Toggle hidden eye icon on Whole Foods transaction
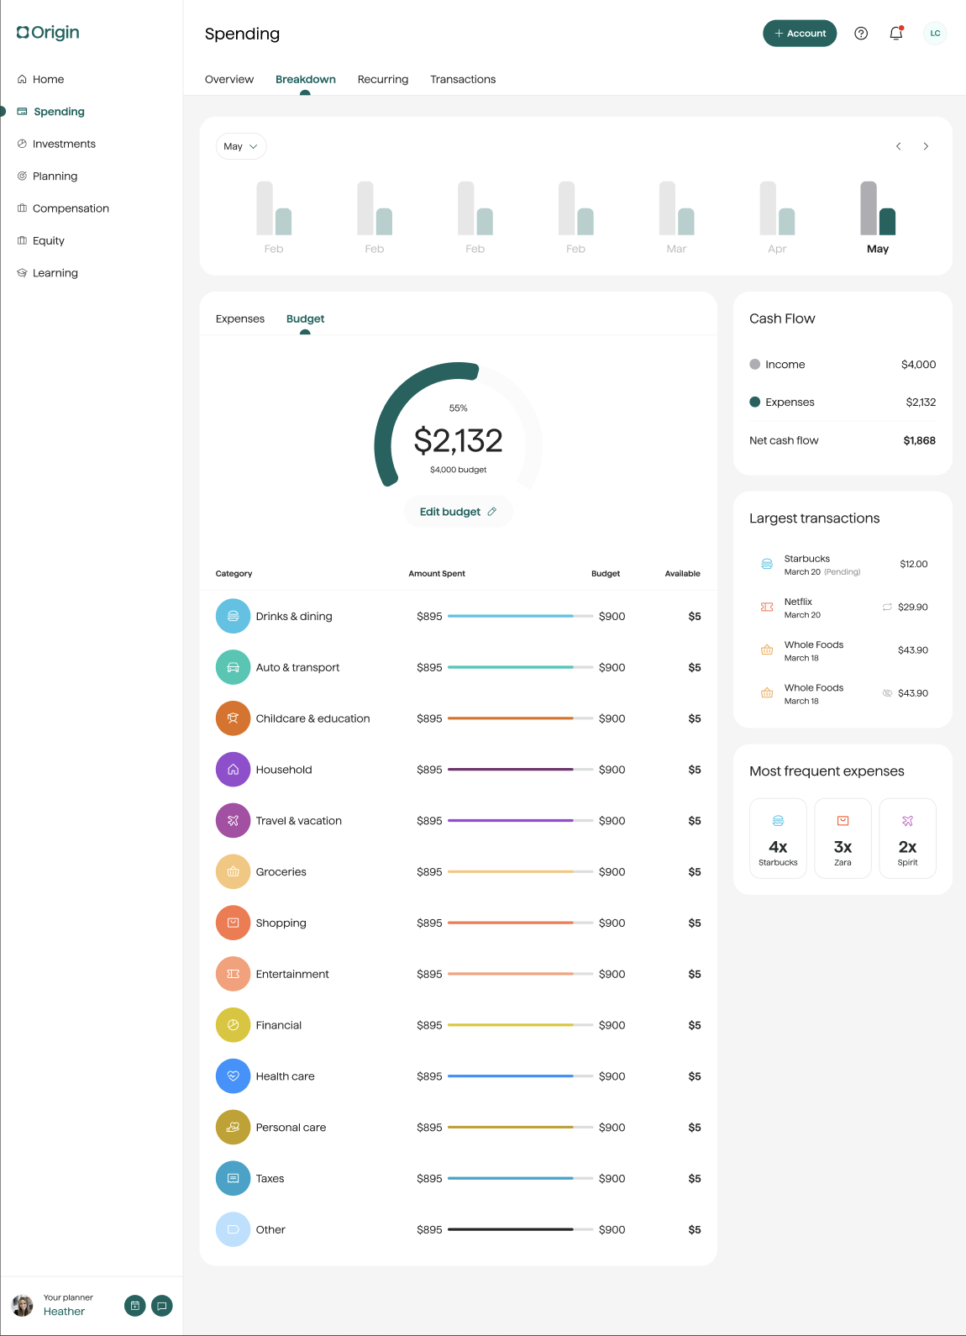The height and width of the screenshot is (1336, 966). (887, 693)
